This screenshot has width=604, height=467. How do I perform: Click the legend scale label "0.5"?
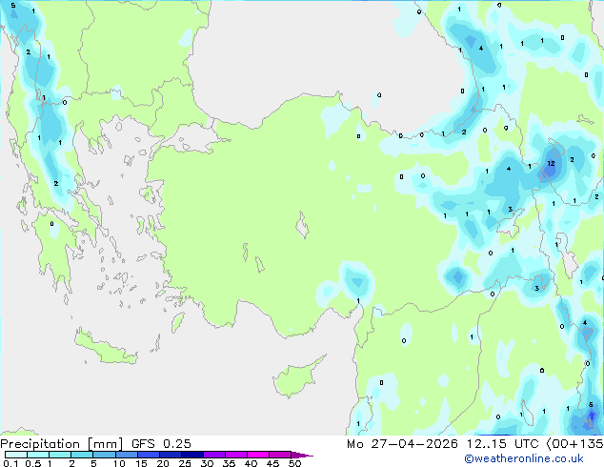point(32,463)
